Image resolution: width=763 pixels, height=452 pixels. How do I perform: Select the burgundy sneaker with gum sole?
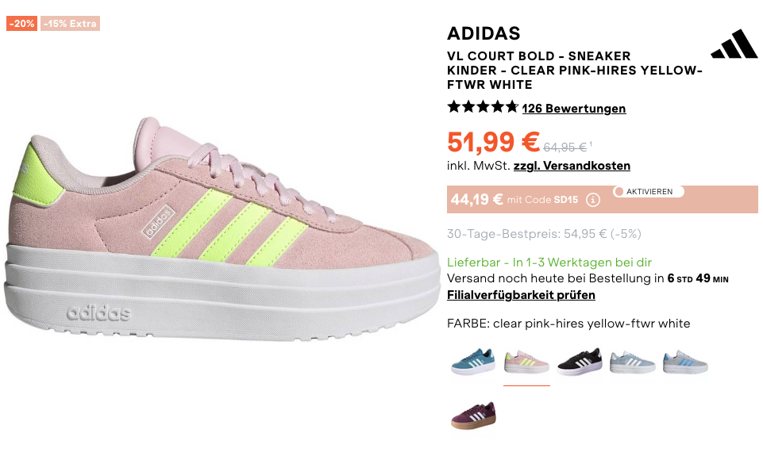coord(473,416)
